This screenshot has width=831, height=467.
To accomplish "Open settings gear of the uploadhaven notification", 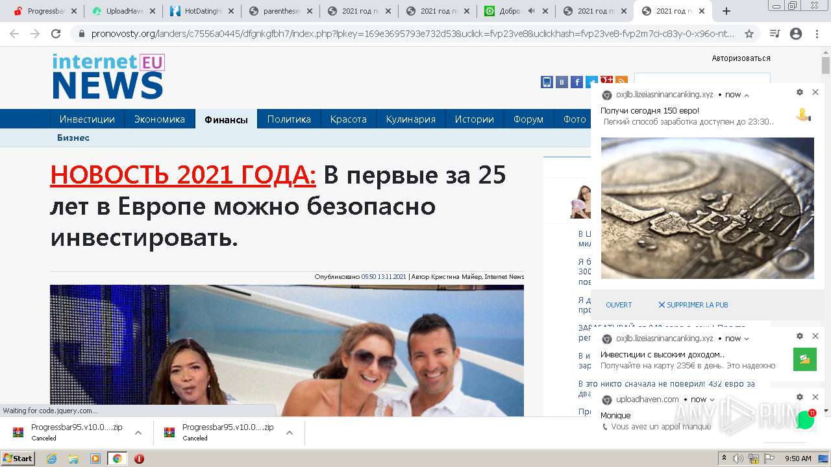I will tap(800, 397).
